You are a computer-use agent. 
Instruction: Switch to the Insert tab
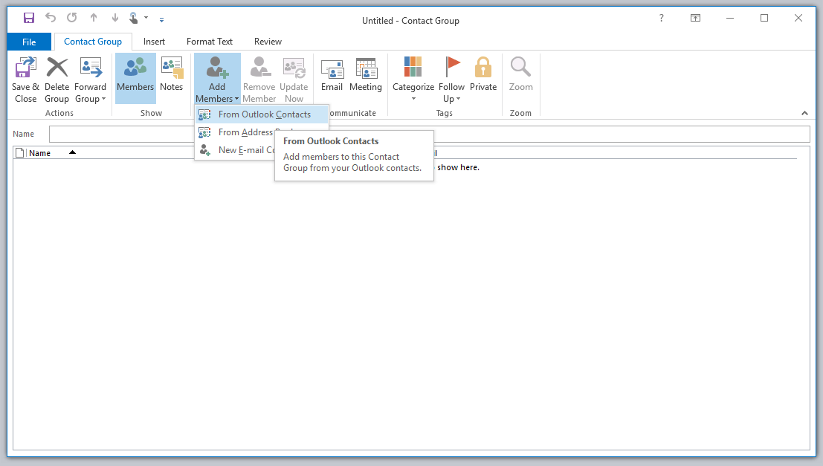(154, 42)
